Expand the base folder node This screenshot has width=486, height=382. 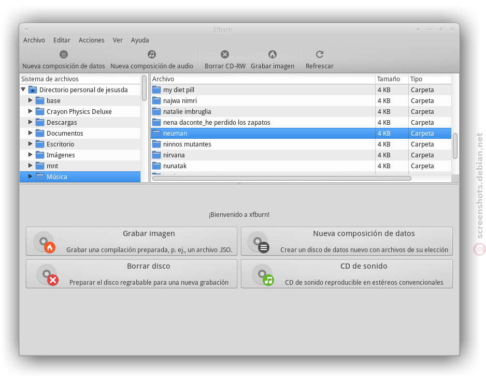[x=30, y=100]
